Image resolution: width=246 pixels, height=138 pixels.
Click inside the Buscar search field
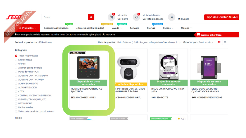coord(65,17)
